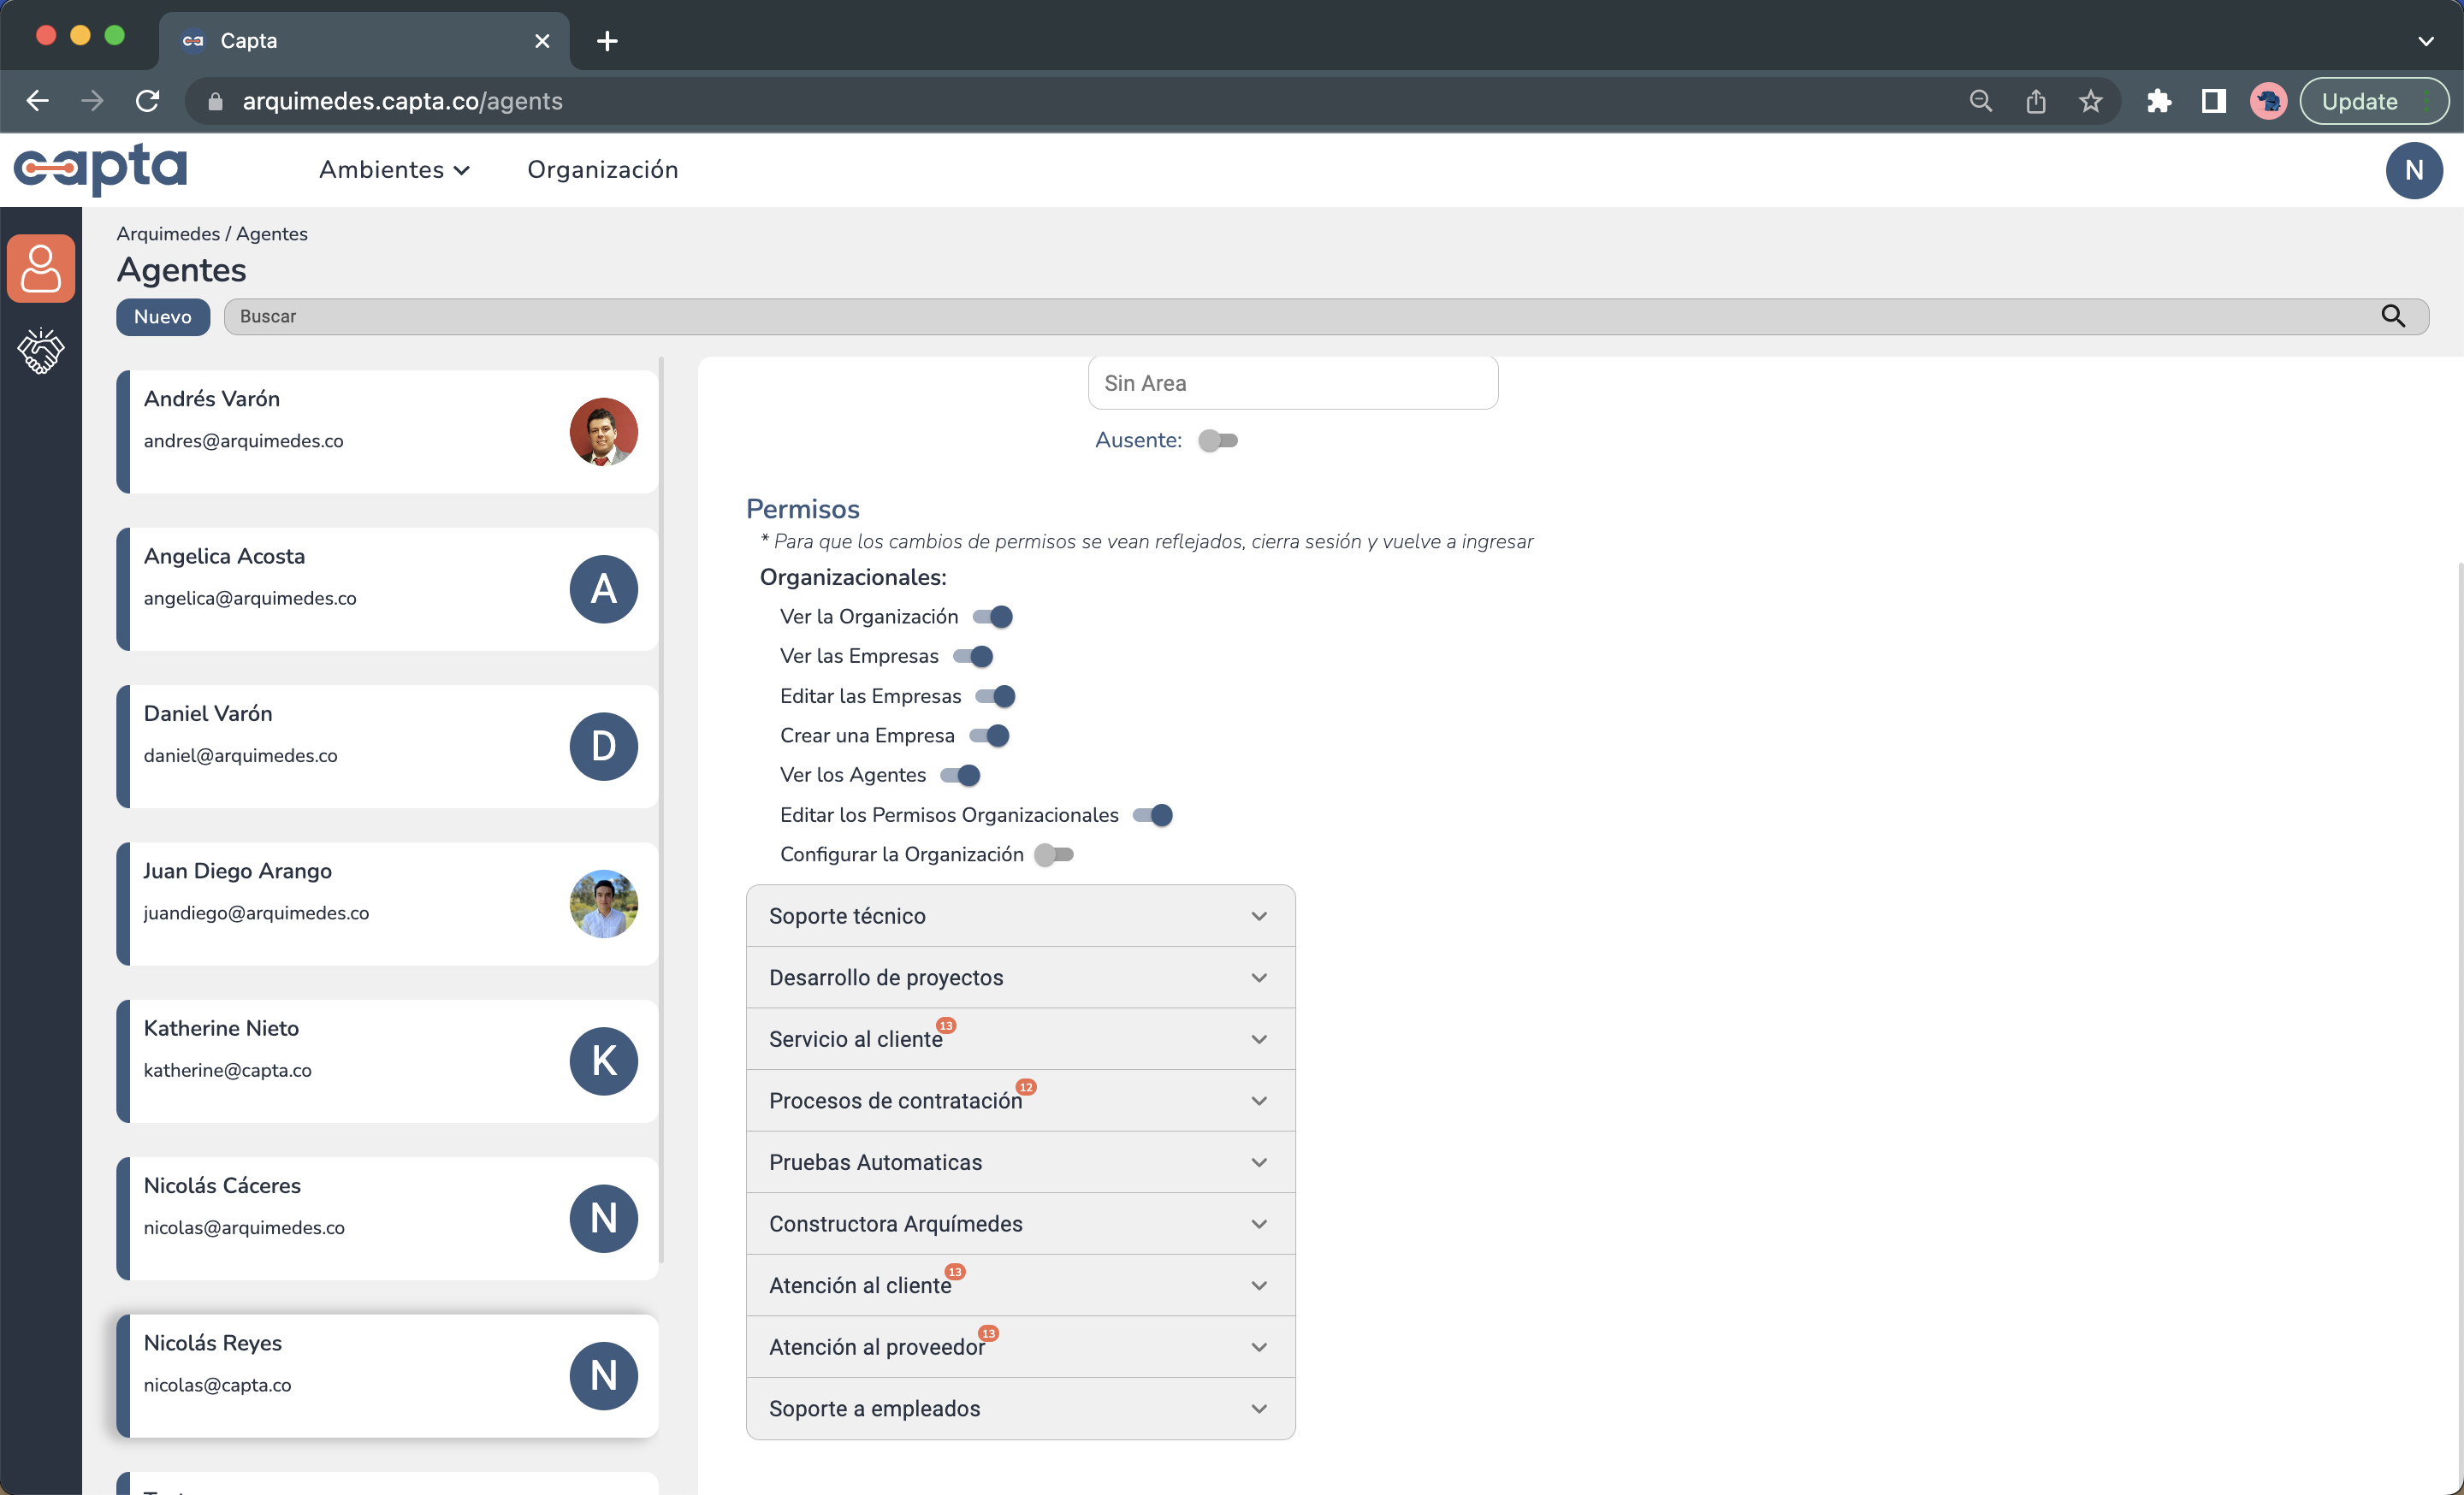Open browser extensions puzzle icon
The image size is (2464, 1495).
point(2159,101)
